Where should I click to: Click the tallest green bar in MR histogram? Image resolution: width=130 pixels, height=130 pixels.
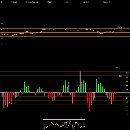point(80,82)
